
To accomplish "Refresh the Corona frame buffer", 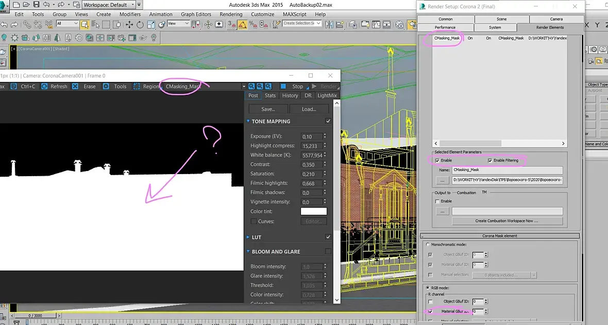I will click(x=54, y=86).
